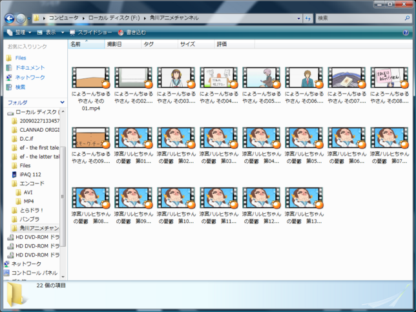This screenshot has height=312, width=416.
Task: Select video にょろーんちゅるやさん その09
Action: coord(90,145)
